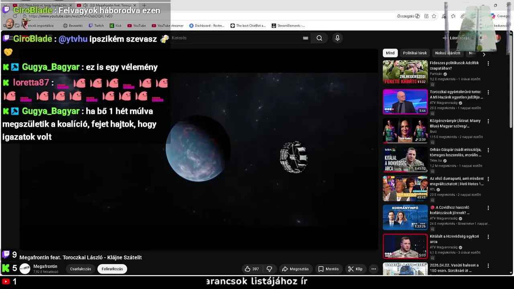Select the Neked ajánlott filter chip

(x=448, y=53)
